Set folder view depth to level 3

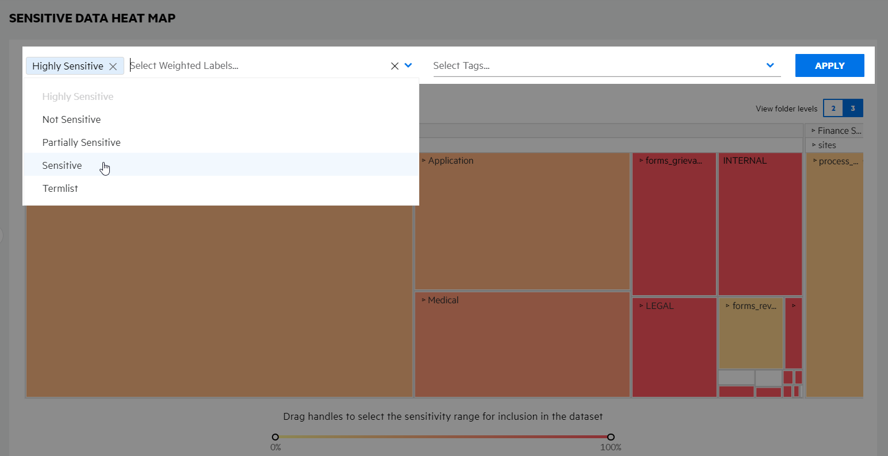click(x=853, y=108)
